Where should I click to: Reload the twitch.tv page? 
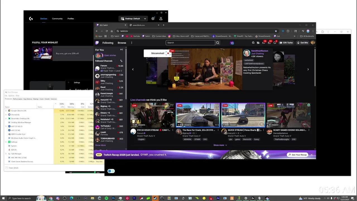click(107, 31)
